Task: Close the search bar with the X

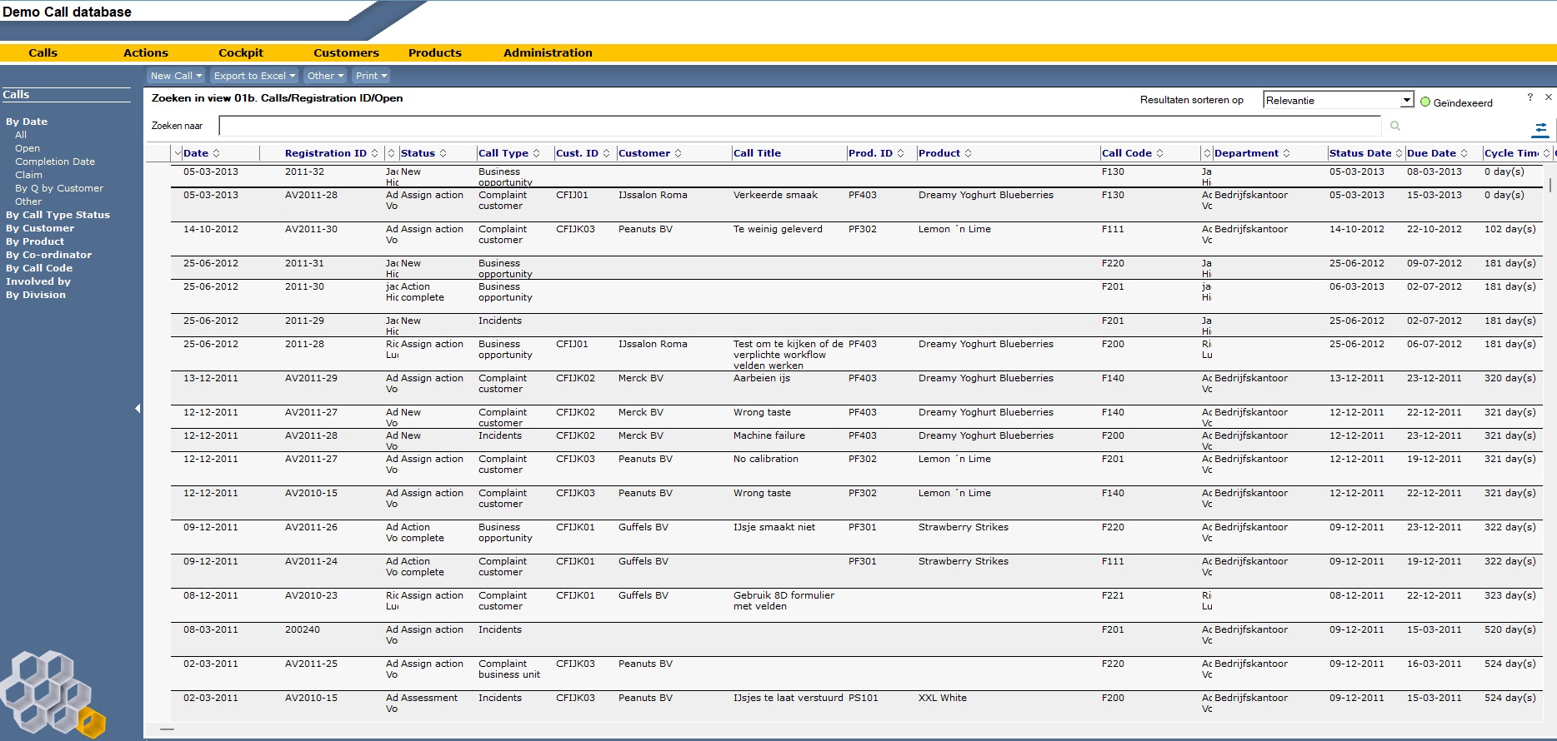Action: coord(1549,97)
